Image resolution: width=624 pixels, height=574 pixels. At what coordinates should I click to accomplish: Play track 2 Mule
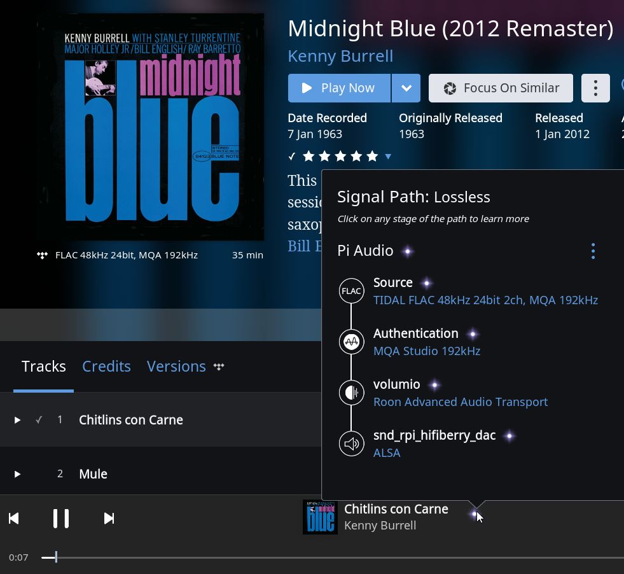point(17,474)
